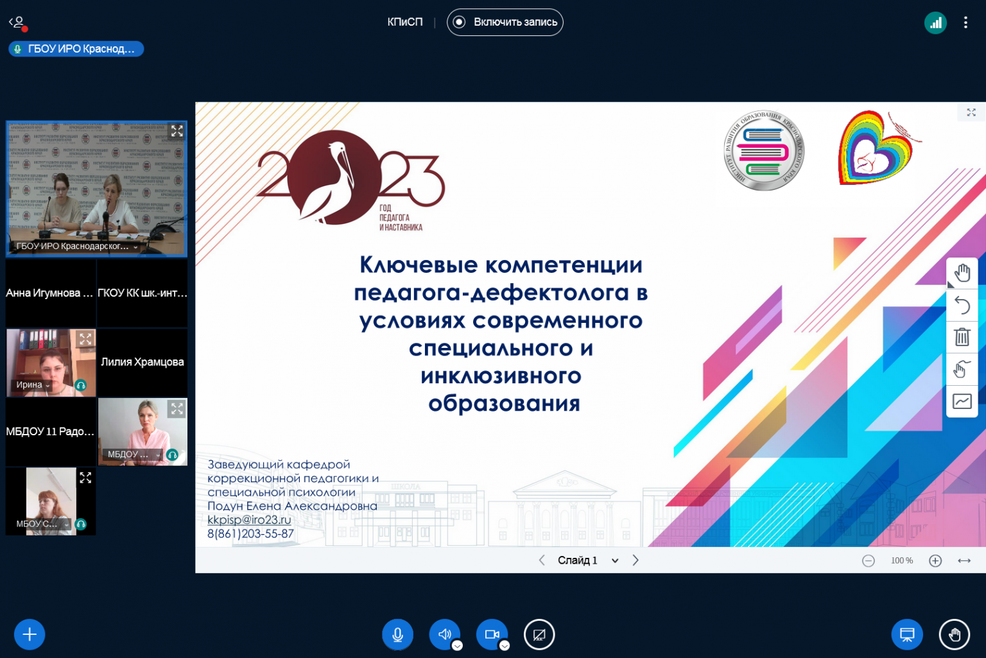Click the blue plus add button
This screenshot has height=658, width=986.
(30, 634)
